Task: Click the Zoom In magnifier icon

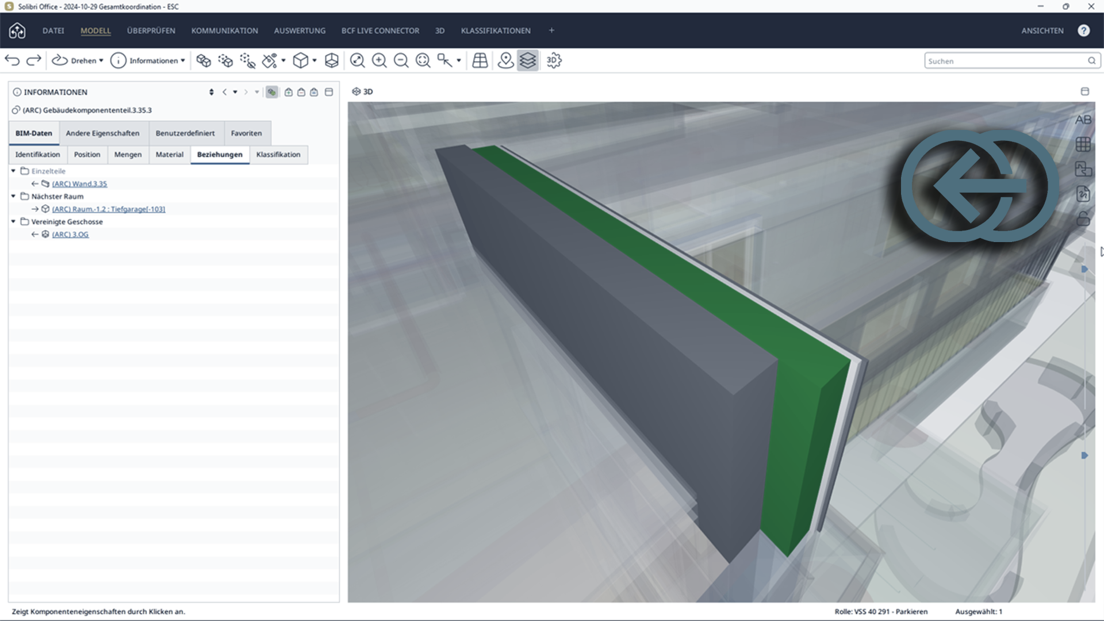Action: [379, 60]
